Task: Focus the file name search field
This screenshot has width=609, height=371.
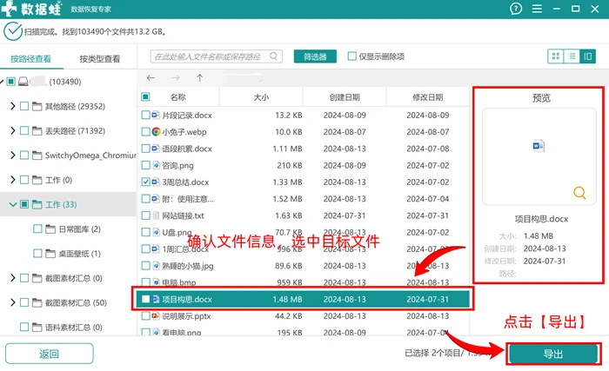Action: pyautogui.click(x=217, y=56)
